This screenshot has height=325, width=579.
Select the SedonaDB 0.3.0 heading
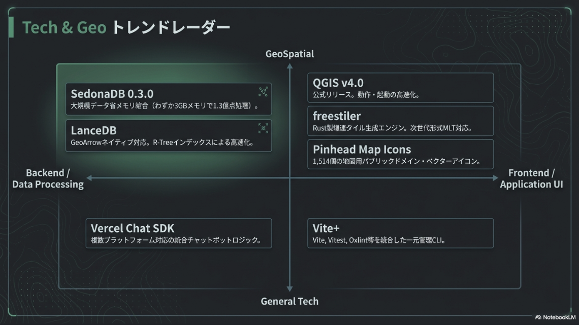click(112, 94)
